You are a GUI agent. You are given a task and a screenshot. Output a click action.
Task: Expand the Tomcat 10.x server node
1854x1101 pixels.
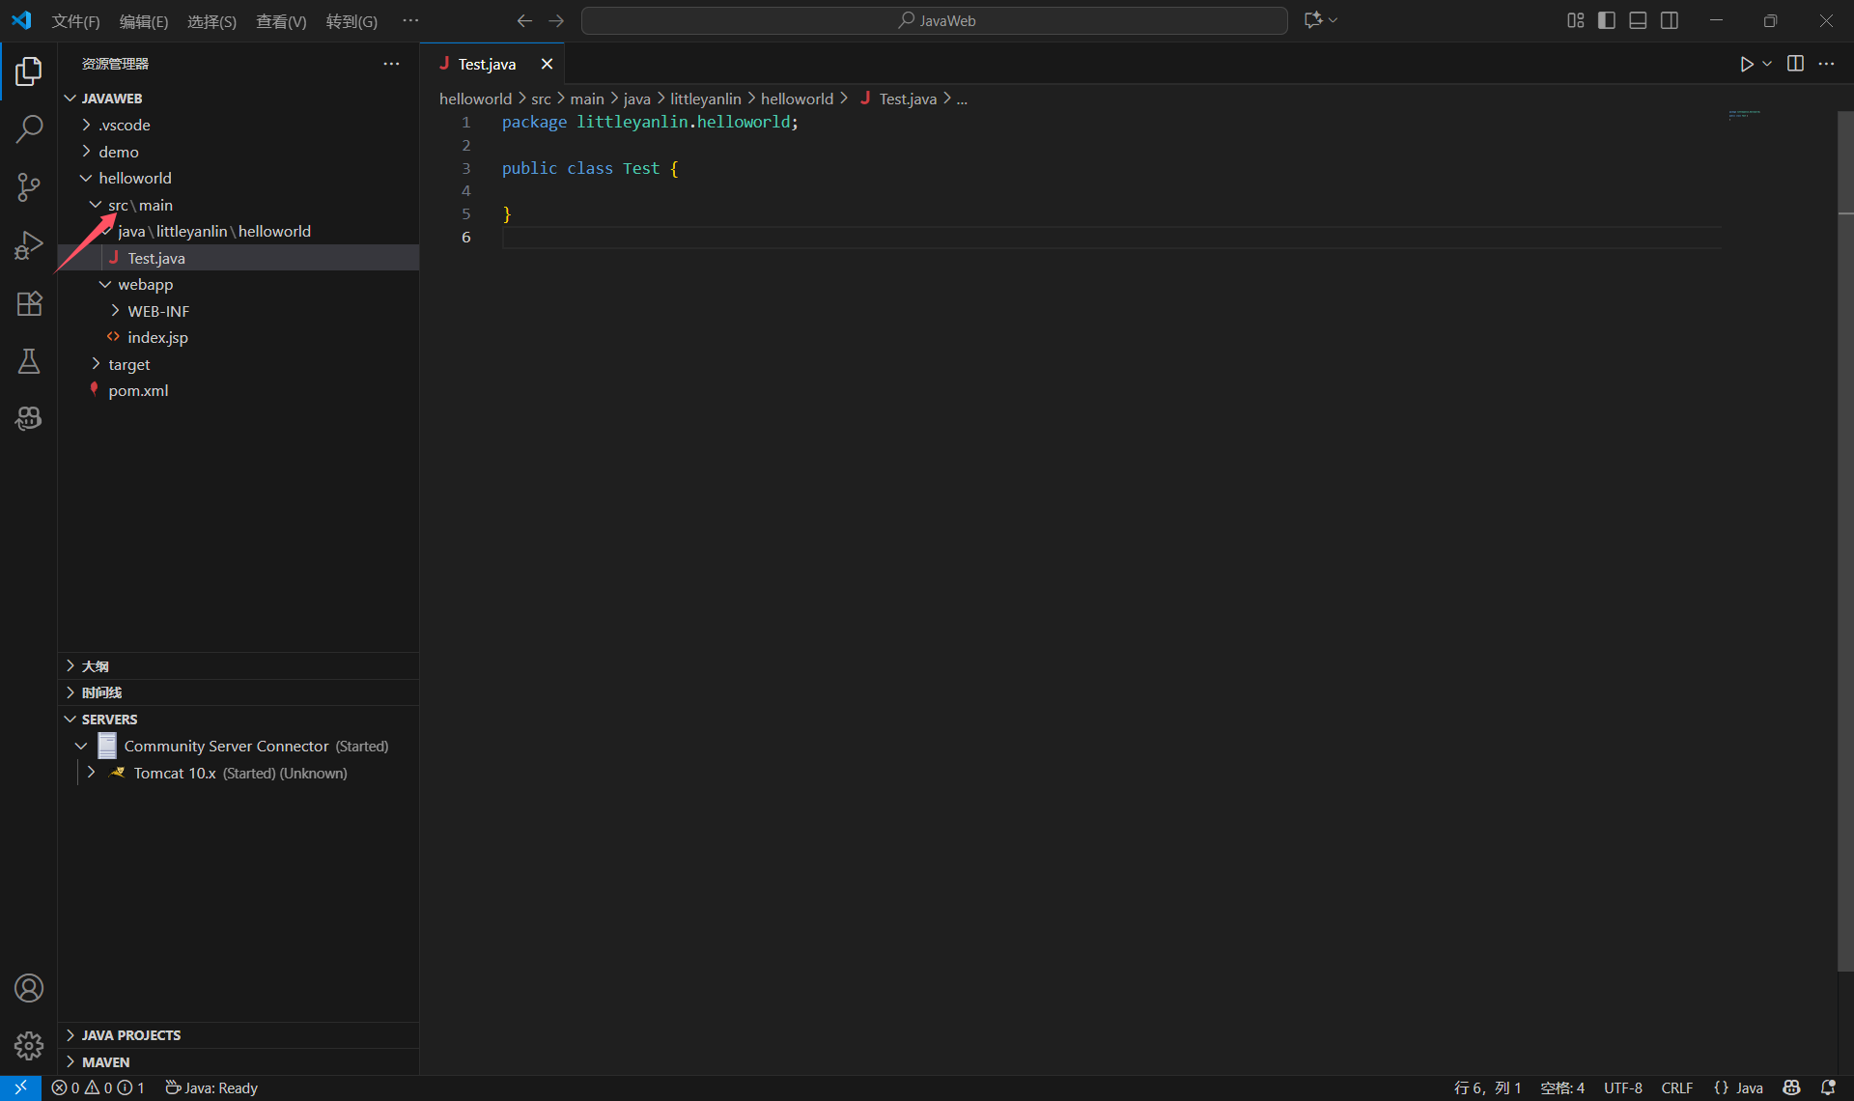91,773
